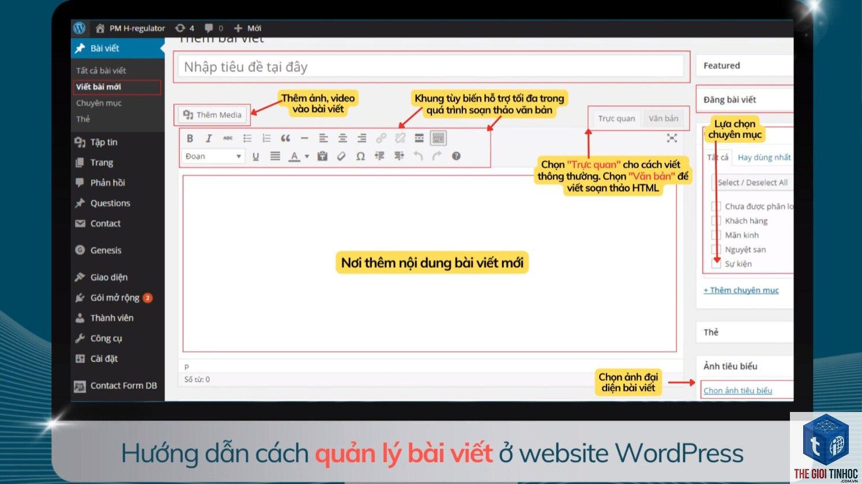Screen dimensions: 862x484
Task: Insert a special character (omega icon)
Action: pos(360,156)
